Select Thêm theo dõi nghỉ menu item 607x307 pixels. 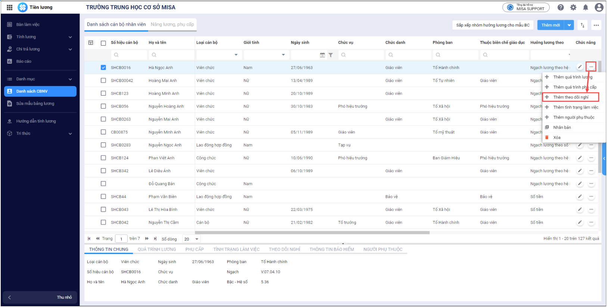[570, 97]
